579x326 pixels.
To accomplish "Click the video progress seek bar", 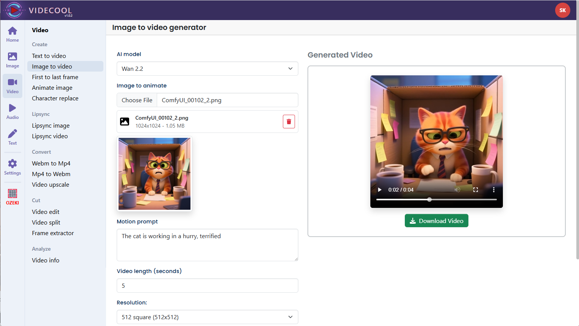I will (436, 200).
